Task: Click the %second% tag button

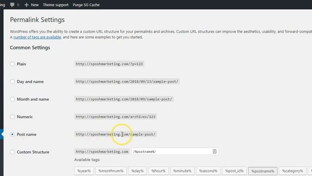Action: click(208, 171)
